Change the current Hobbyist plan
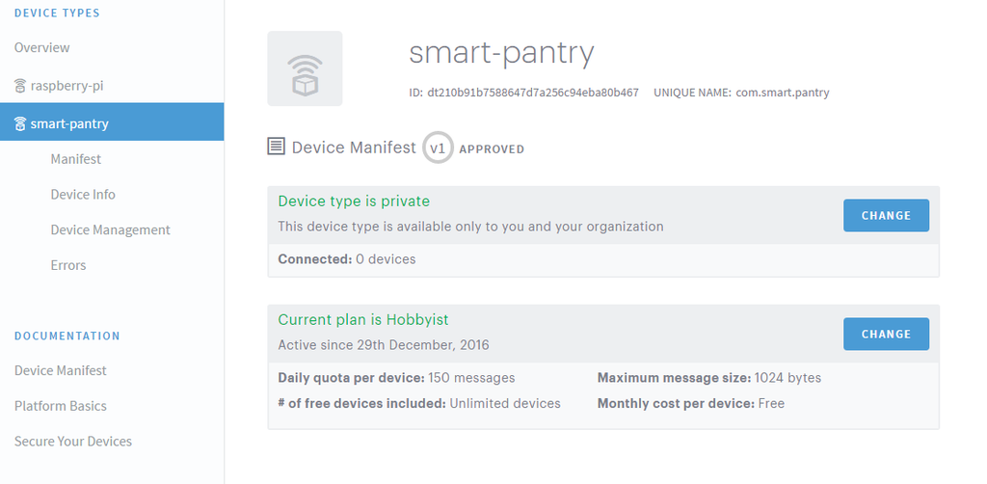Screen dimensions: 987x484 [x=886, y=334]
